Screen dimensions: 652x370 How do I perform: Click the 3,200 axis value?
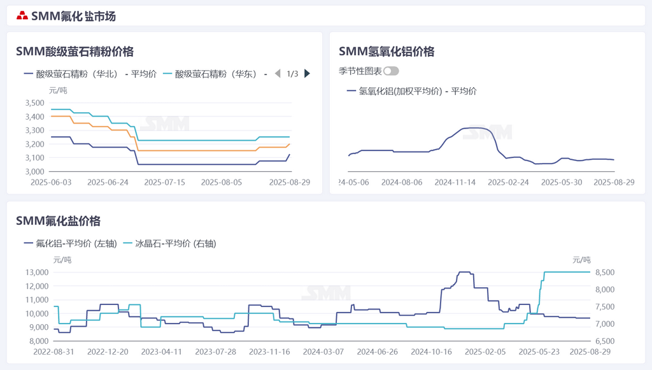click(x=35, y=144)
